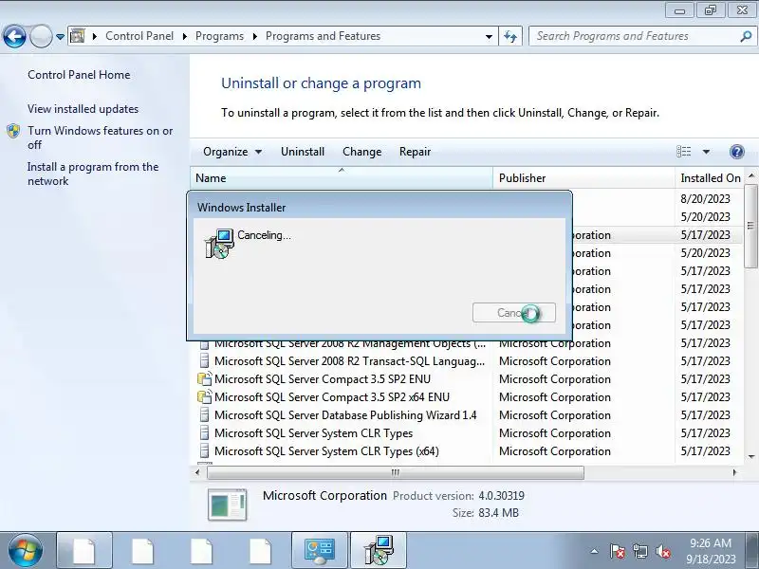Click the Back navigation arrow
Screen dimensions: 759x569
(x=14, y=36)
